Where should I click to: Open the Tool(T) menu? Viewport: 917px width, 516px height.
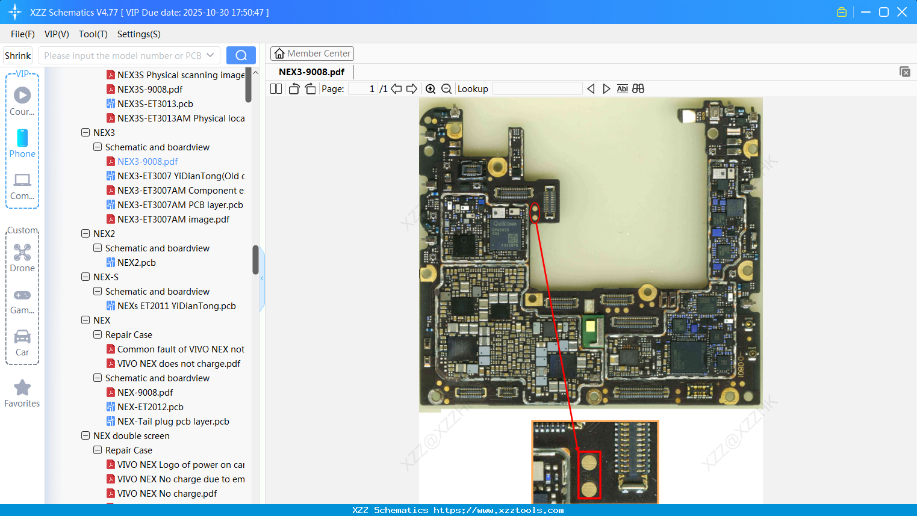93,34
